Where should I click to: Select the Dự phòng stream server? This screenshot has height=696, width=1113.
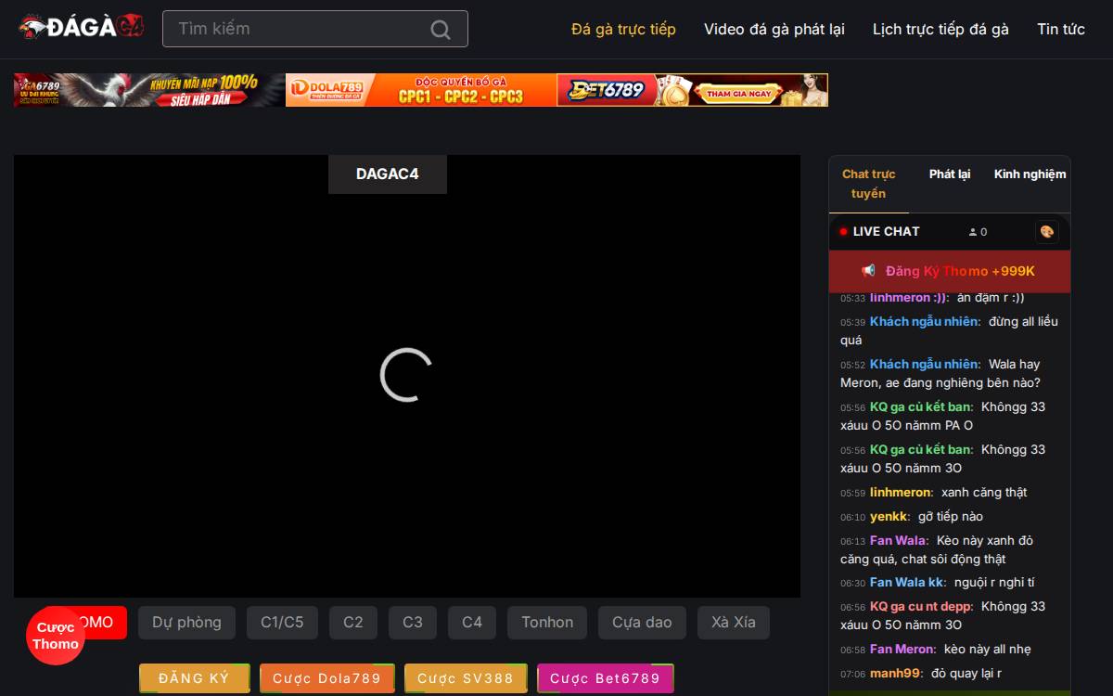pyautogui.click(x=186, y=623)
